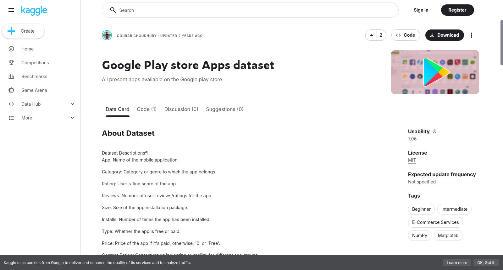Open the MIT license link
This screenshot has width=503, height=270.
[x=412, y=160]
